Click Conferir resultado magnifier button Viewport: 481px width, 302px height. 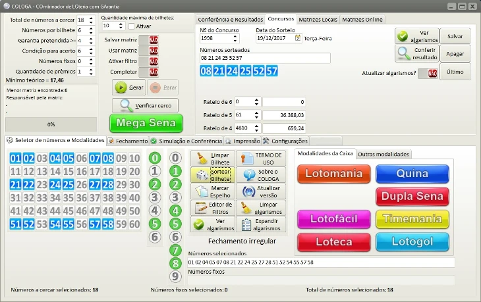(x=417, y=53)
